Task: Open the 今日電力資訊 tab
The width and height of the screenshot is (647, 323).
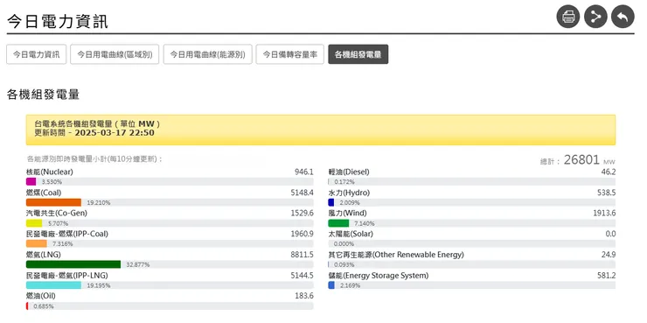Action: [37, 54]
